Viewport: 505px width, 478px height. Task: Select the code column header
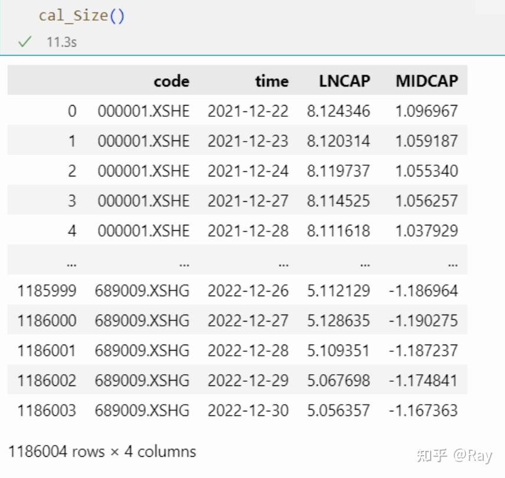pos(171,81)
